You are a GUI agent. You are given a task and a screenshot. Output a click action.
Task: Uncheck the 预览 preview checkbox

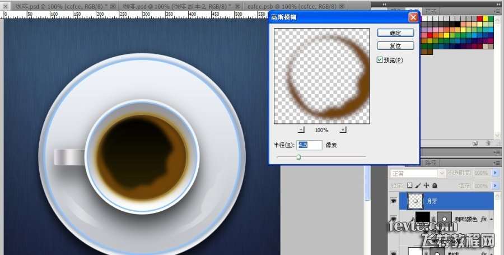[x=380, y=60]
